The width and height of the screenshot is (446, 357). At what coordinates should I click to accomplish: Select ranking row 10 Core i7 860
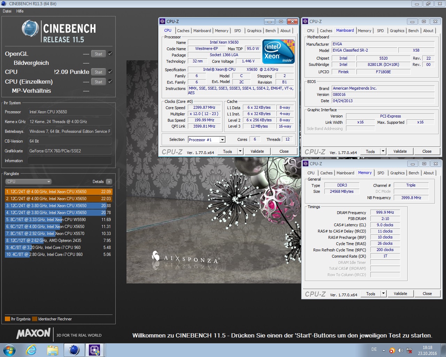tap(59, 255)
